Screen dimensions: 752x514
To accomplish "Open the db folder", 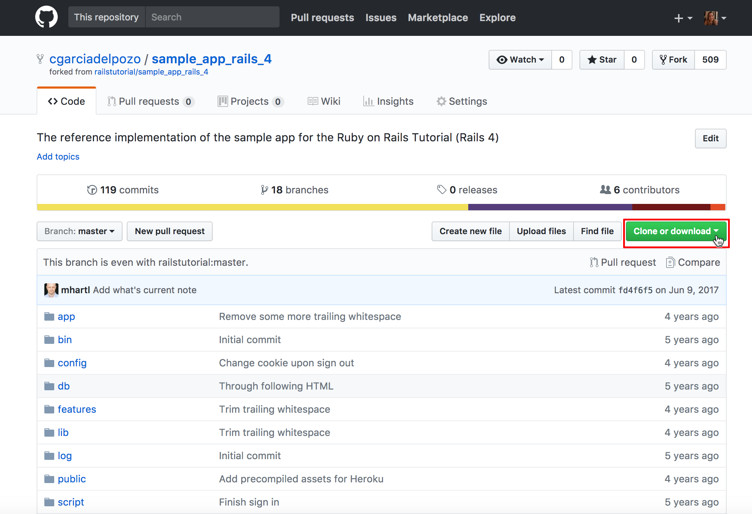I will (64, 386).
